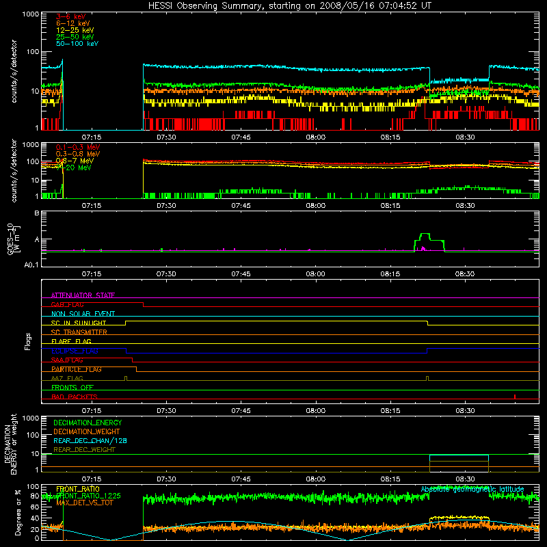Screen dimensions: 547x547
Task: Click the 7-20 MeV legend label
Action: tap(74, 168)
